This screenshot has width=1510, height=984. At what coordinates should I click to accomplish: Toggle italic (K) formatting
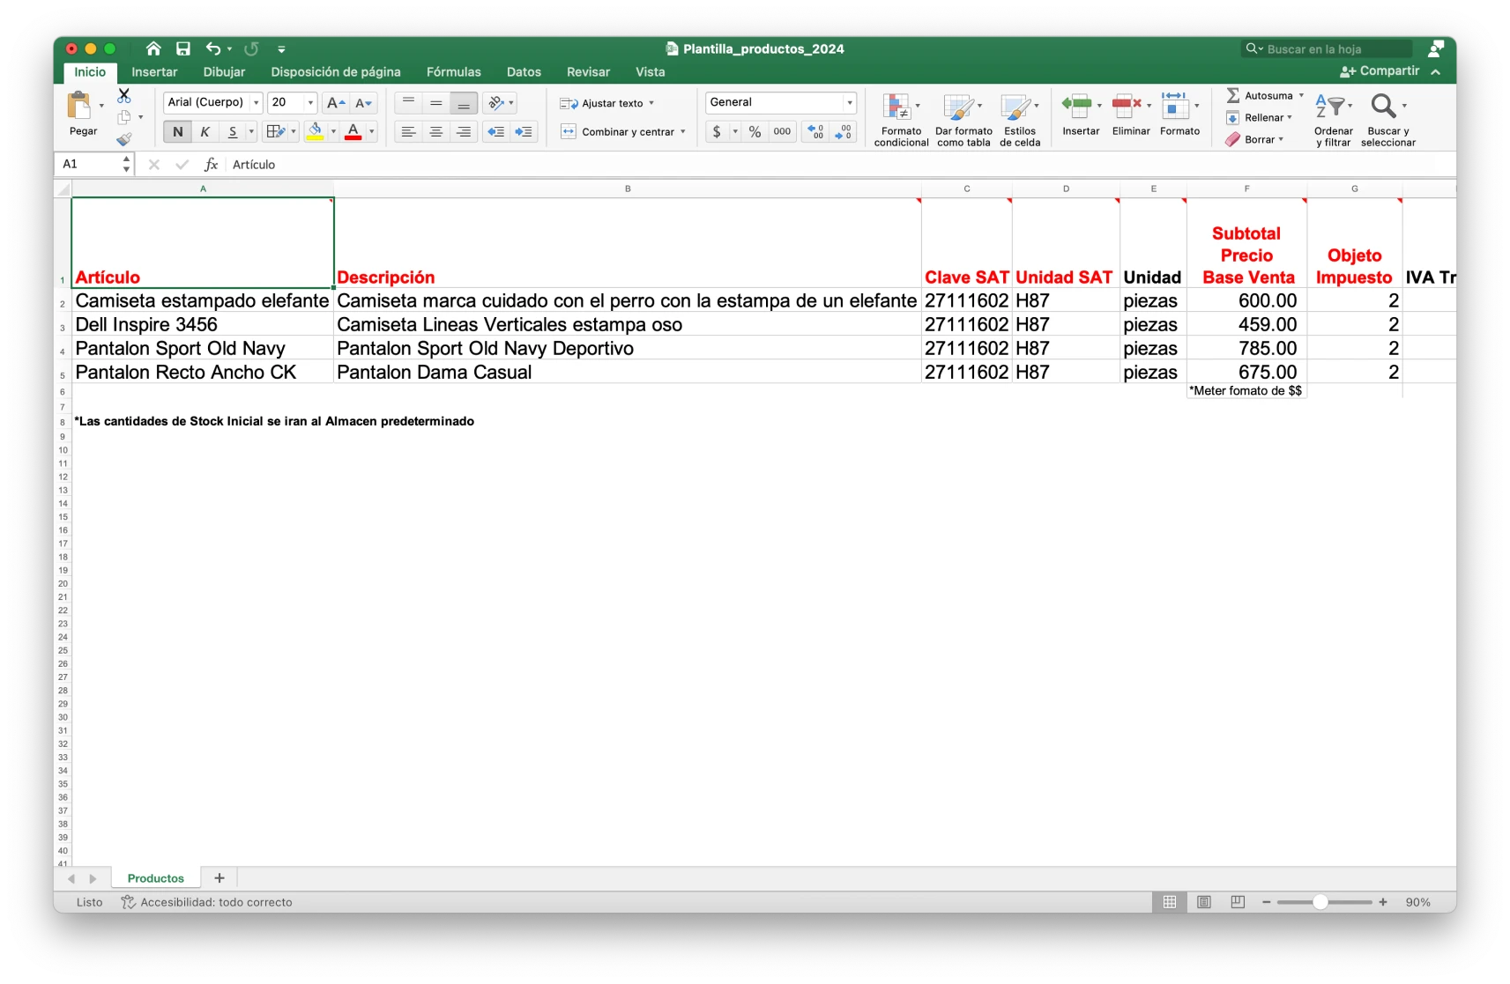coord(205,131)
